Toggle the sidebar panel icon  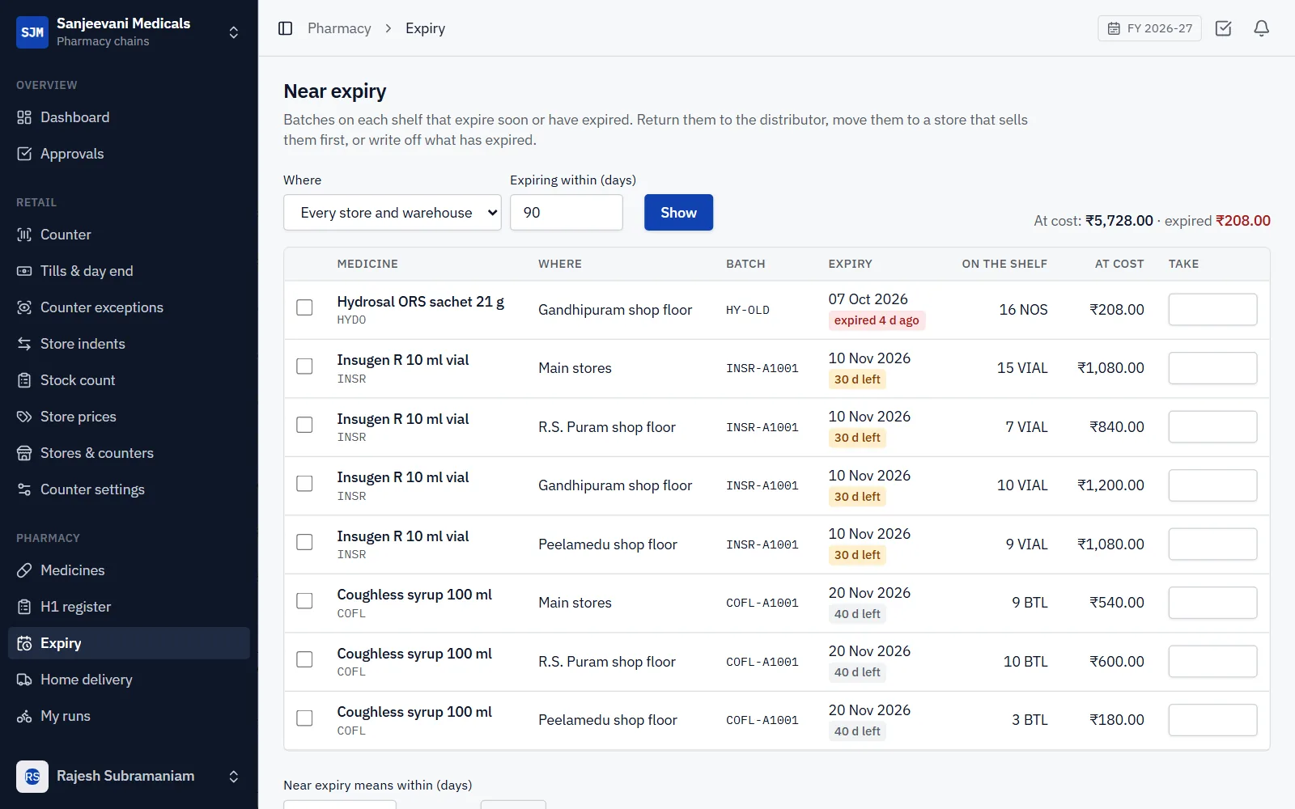point(285,28)
